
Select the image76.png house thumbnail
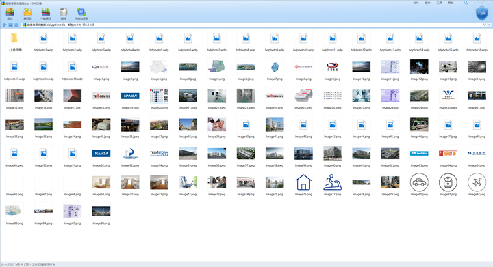tap(303, 185)
